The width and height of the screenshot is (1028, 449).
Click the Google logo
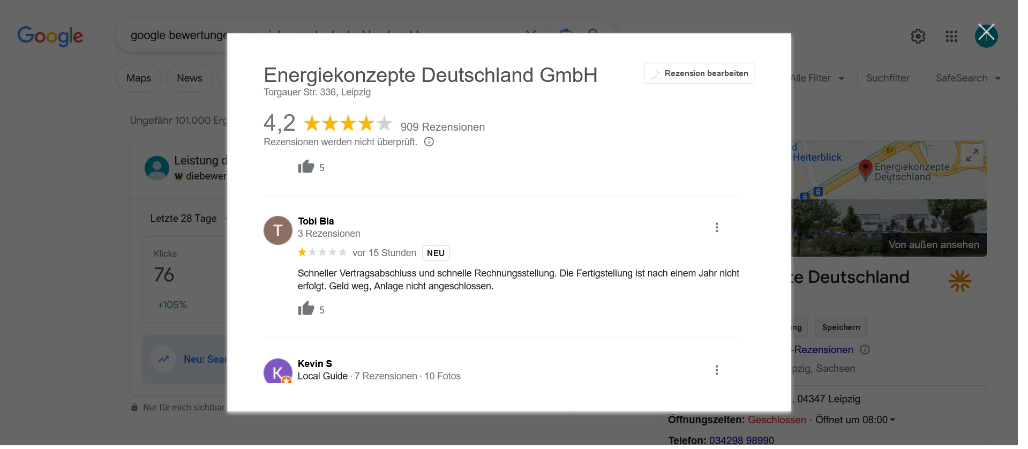(x=50, y=36)
